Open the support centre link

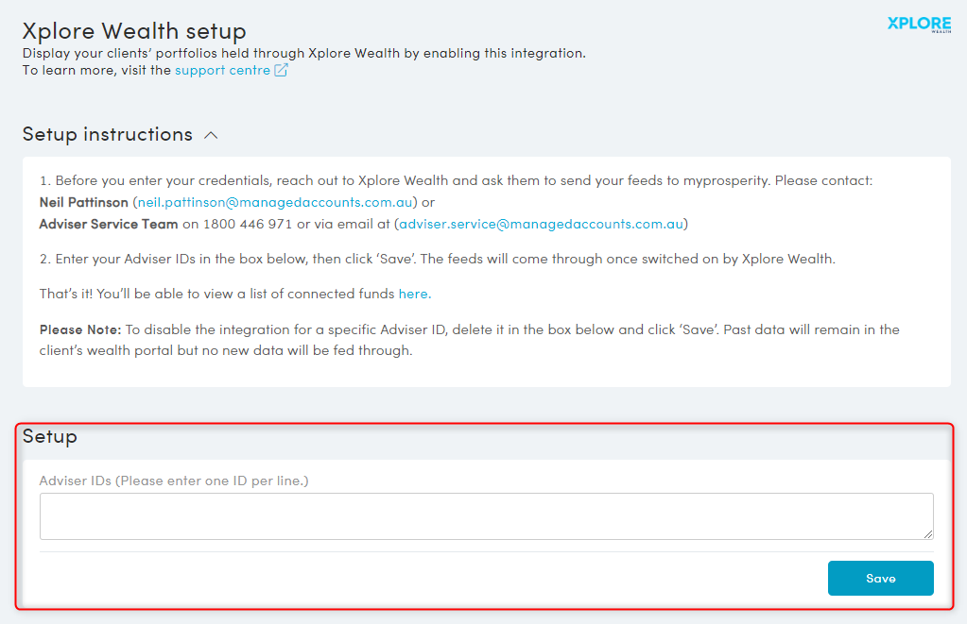click(223, 70)
